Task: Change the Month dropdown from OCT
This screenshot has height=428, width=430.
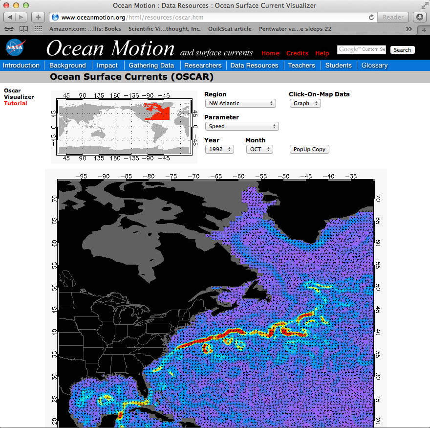Action: coord(259,149)
